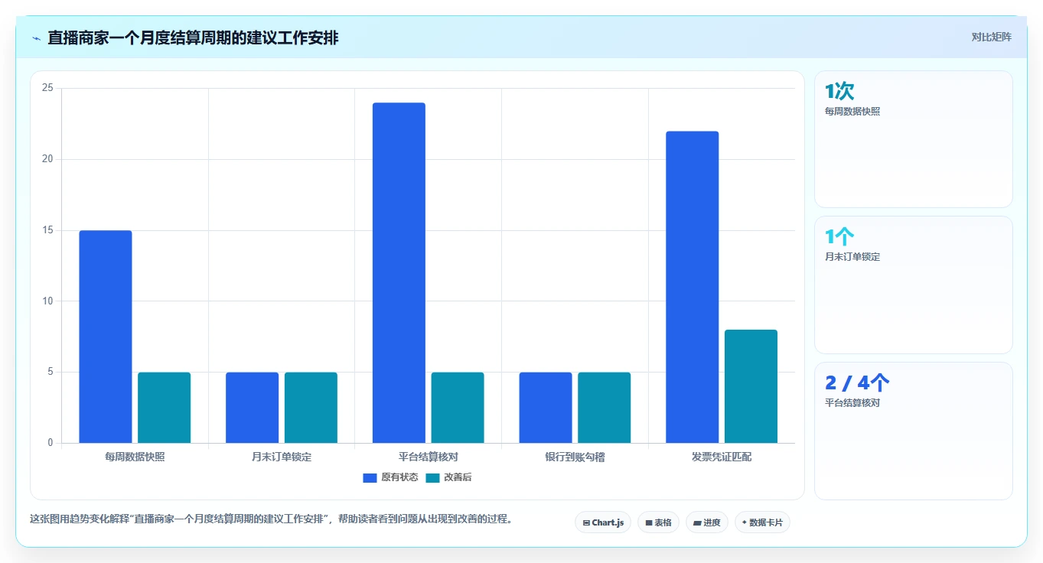Click the 每周数据快照 caption in the side card
1043x563 pixels.
coord(852,111)
